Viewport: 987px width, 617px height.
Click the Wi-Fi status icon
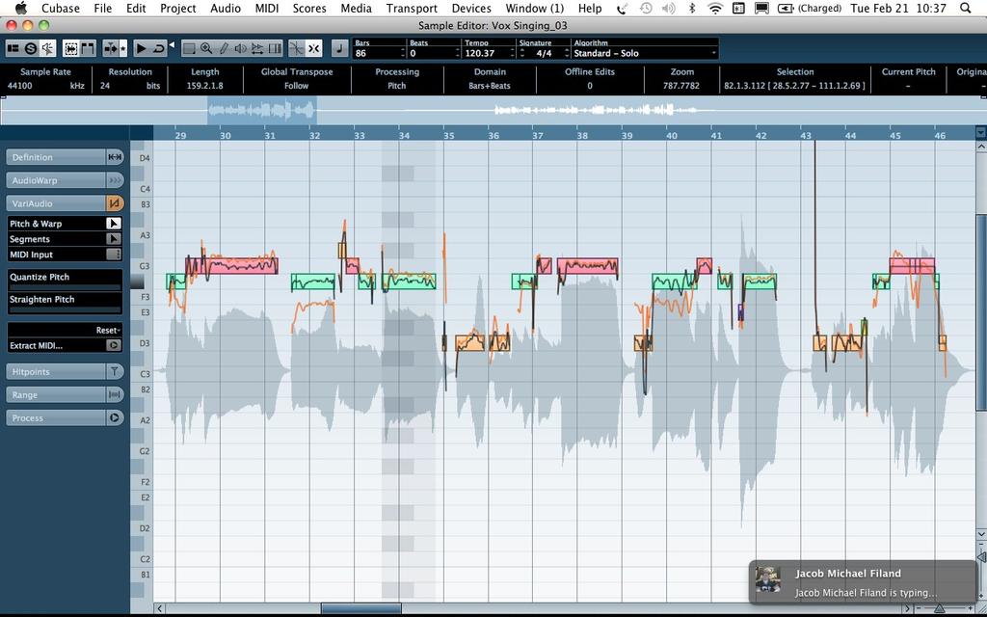[x=715, y=8]
